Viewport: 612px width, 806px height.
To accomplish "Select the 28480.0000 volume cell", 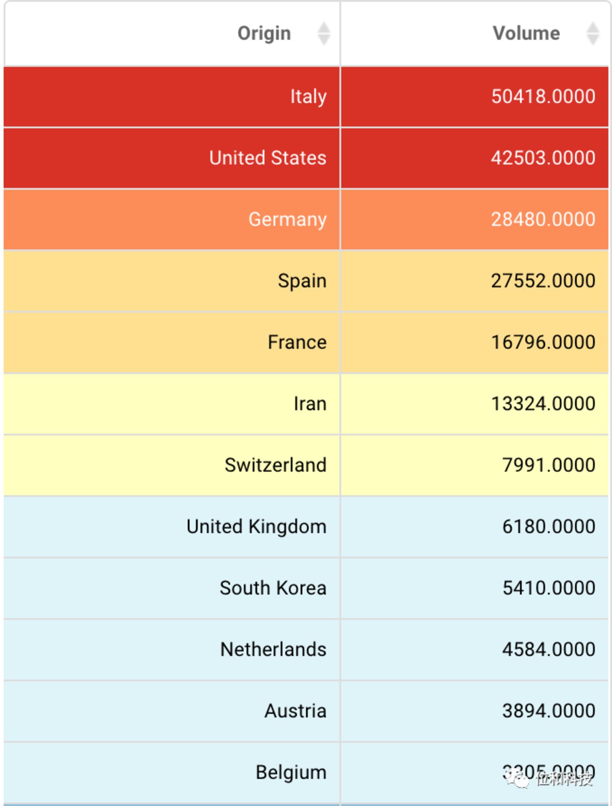I will click(543, 219).
